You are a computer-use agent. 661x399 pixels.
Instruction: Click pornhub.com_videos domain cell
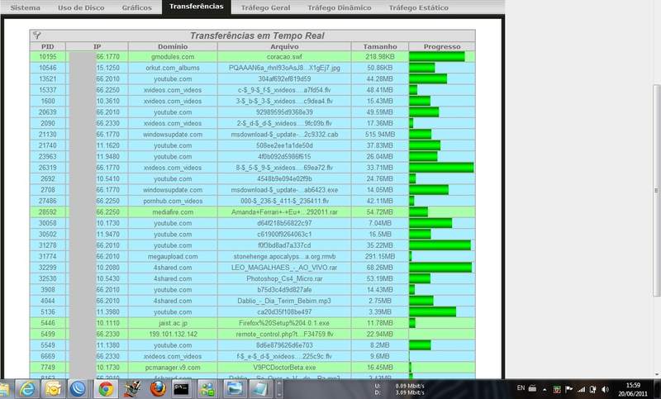(x=173, y=201)
